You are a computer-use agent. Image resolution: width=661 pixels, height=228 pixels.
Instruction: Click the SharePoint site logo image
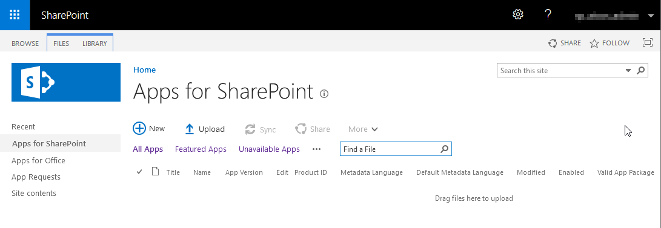click(66, 82)
